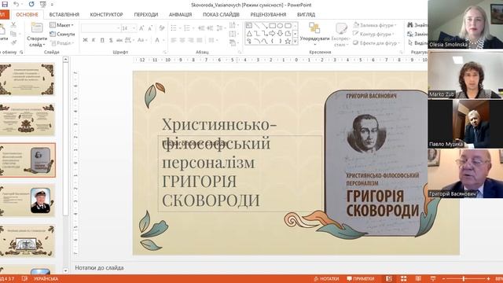Click Скинути to reset the slide

point(62,34)
